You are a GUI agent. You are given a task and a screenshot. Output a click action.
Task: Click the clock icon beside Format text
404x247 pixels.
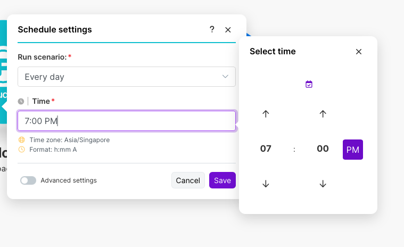tap(22, 150)
